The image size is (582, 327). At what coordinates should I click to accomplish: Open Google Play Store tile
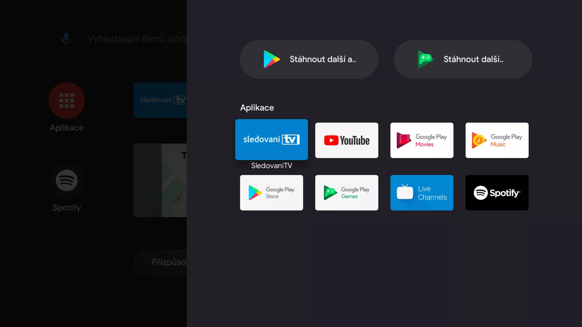272,193
